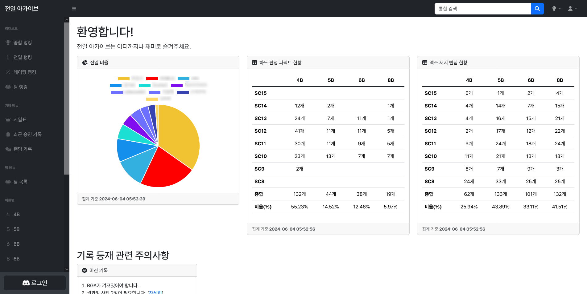Click the blue magnifier search button
Image resolution: width=587 pixels, height=294 pixels.
coord(537,9)
